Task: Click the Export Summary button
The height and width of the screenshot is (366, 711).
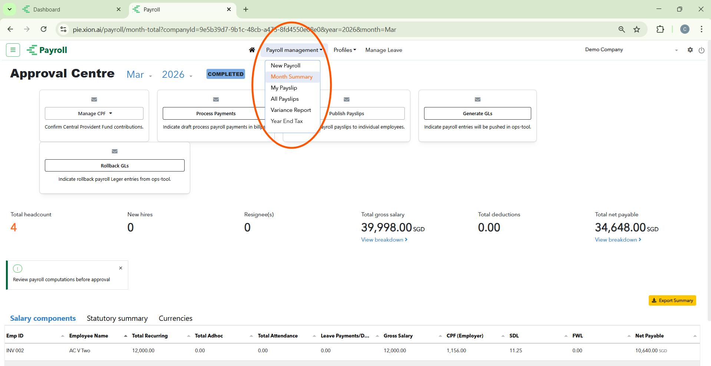Action: coord(672,300)
